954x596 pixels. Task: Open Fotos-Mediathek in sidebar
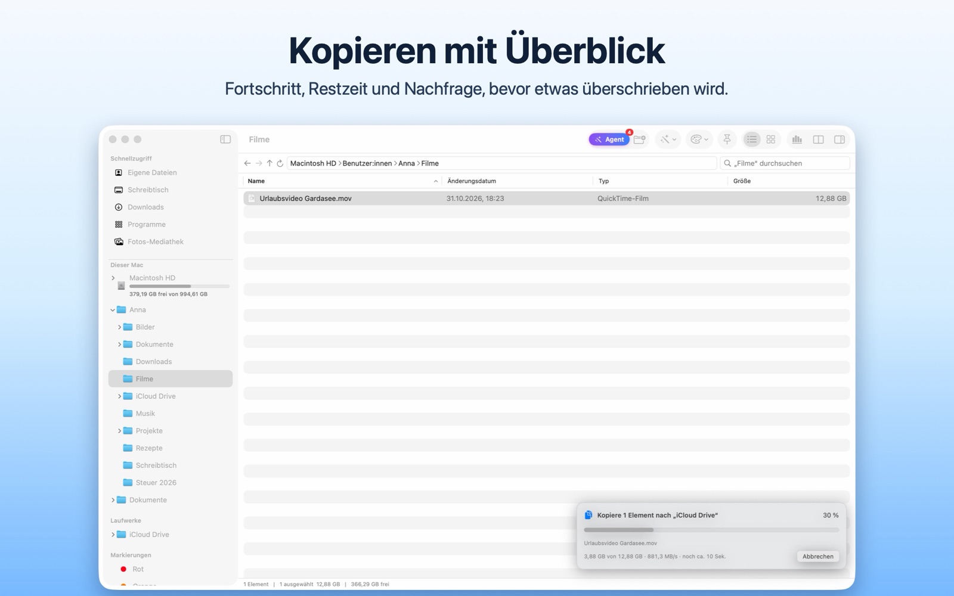click(155, 242)
